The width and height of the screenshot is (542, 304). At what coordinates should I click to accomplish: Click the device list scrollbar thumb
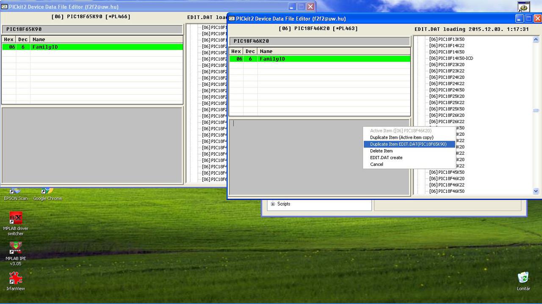pos(536,110)
